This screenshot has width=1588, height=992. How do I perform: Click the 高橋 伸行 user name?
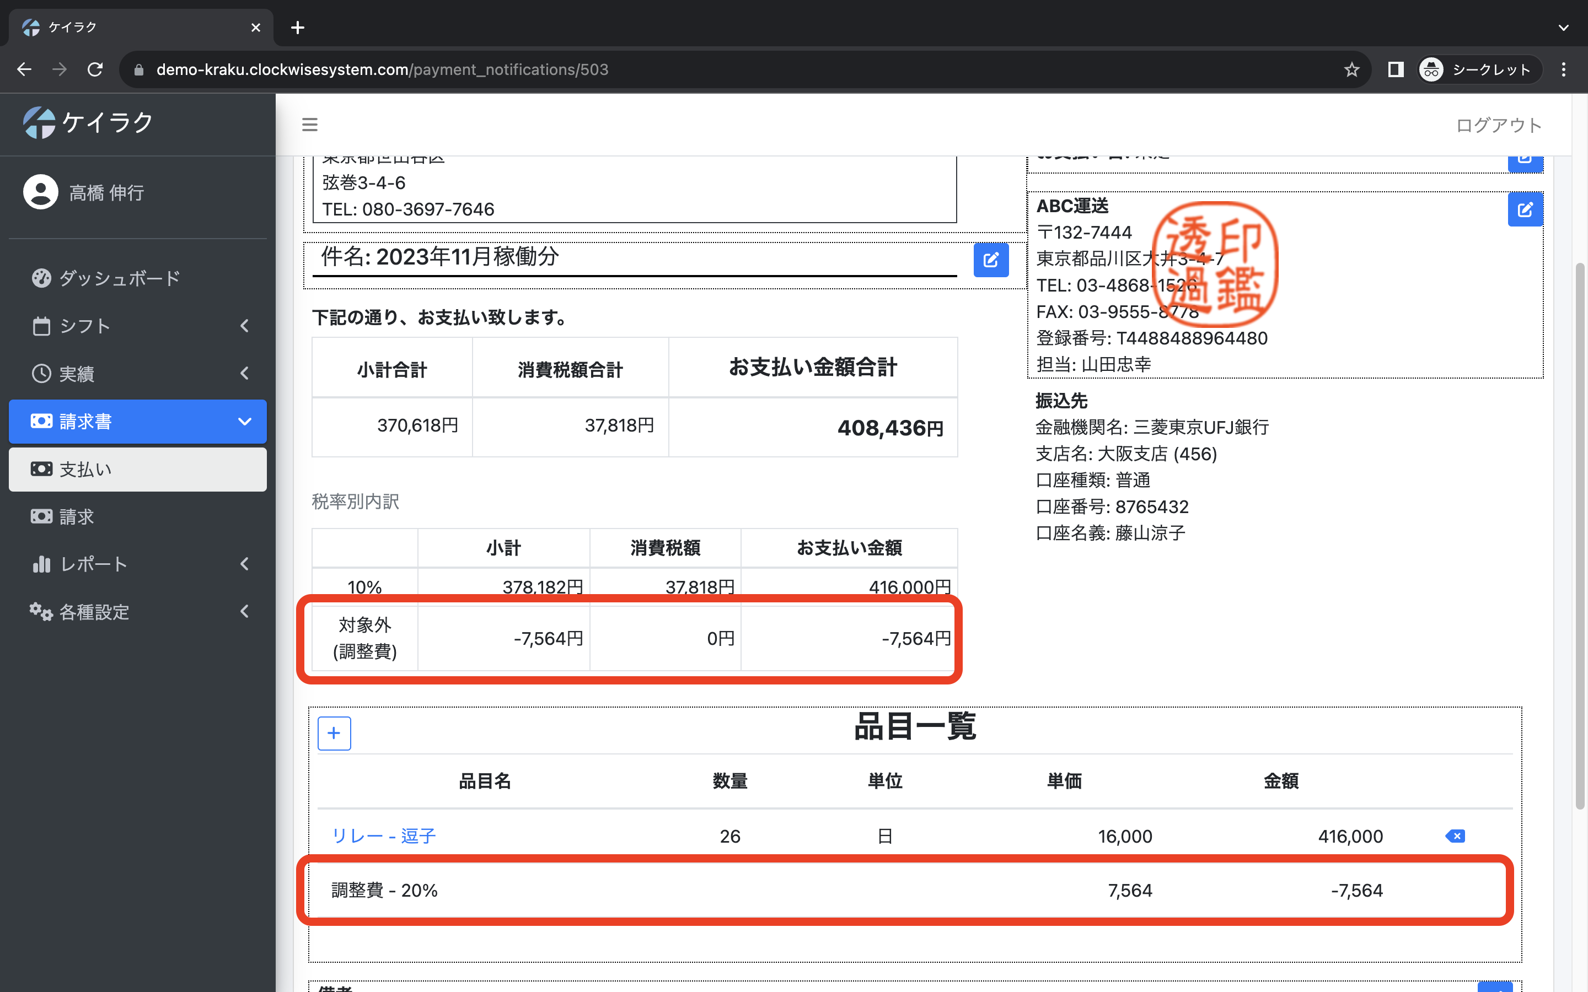pos(106,193)
